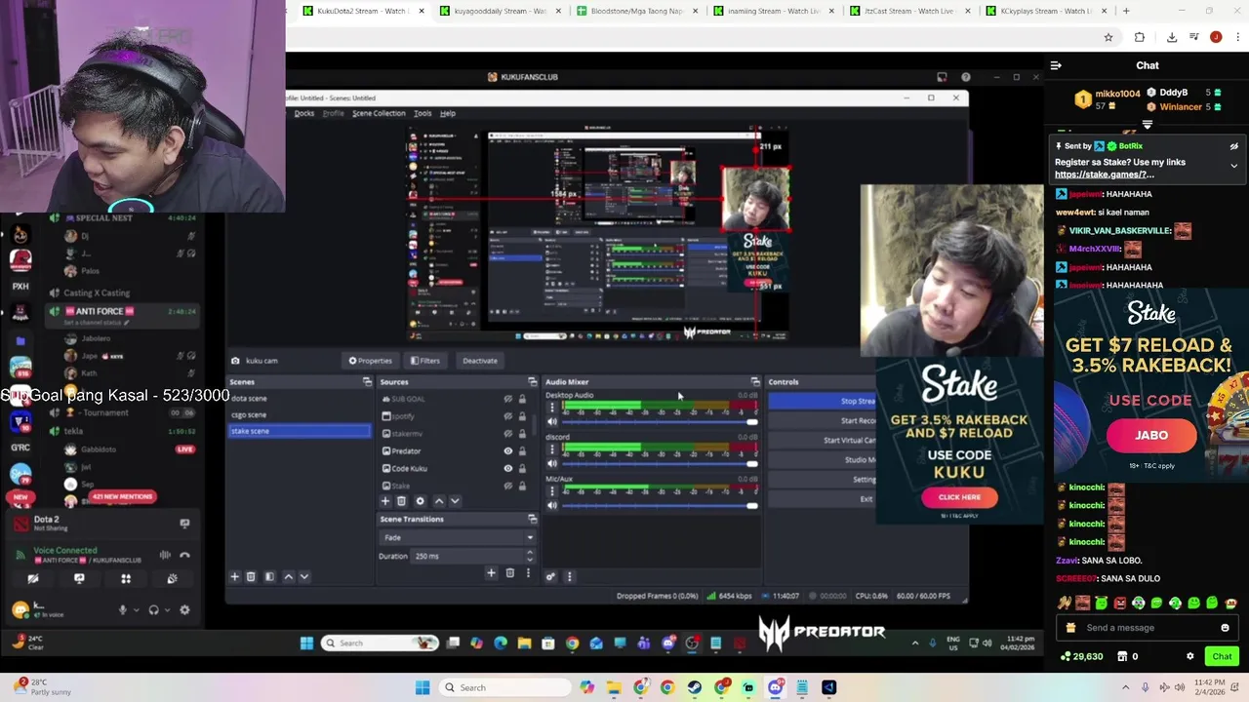Open scene filters icon in Scenes toolbar
Screen dimensions: 1249x702
coord(269,576)
